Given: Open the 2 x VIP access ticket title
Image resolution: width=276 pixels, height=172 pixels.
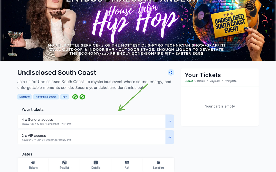Looking at the screenshot, I should 33,136.
